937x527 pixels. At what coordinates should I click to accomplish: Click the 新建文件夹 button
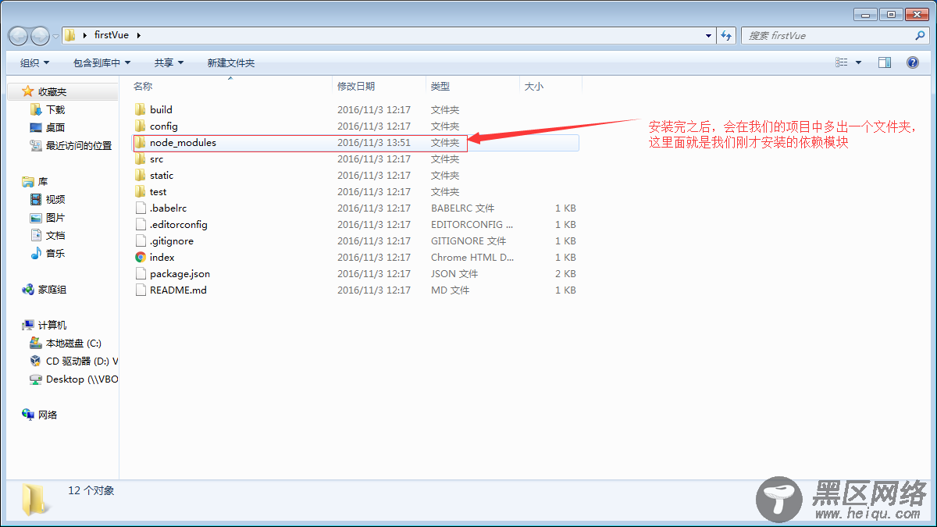point(231,62)
